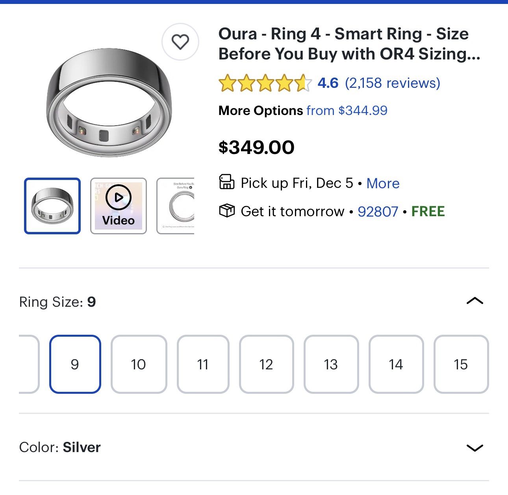Select ring size 15

460,364
